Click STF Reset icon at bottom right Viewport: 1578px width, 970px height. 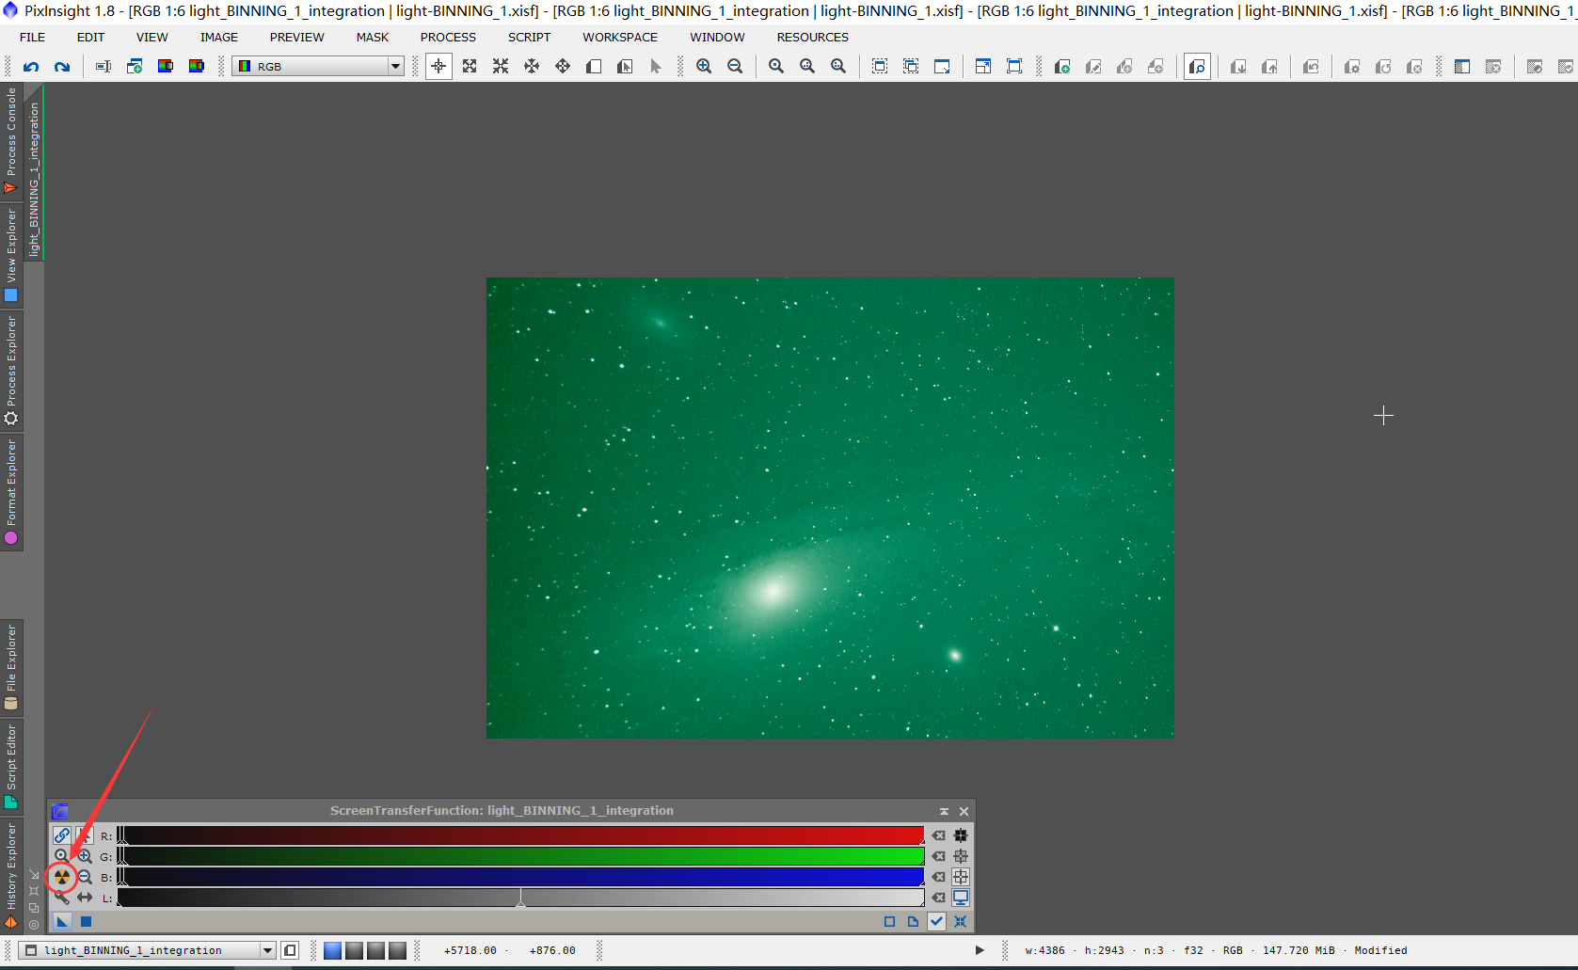(x=961, y=922)
